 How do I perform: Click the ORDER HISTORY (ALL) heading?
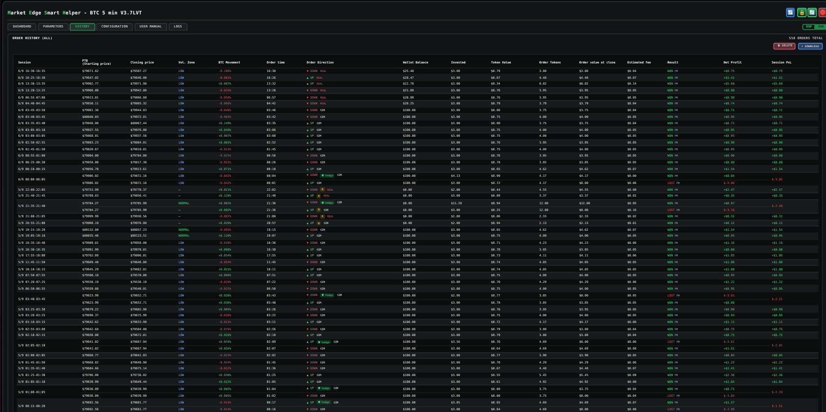(x=32, y=38)
